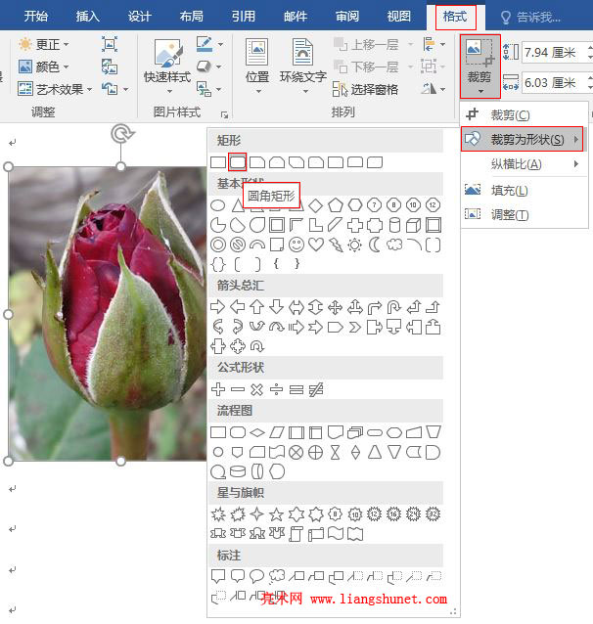The height and width of the screenshot is (624, 593).
Task: Select the 4-point star shape
Action: click(257, 514)
